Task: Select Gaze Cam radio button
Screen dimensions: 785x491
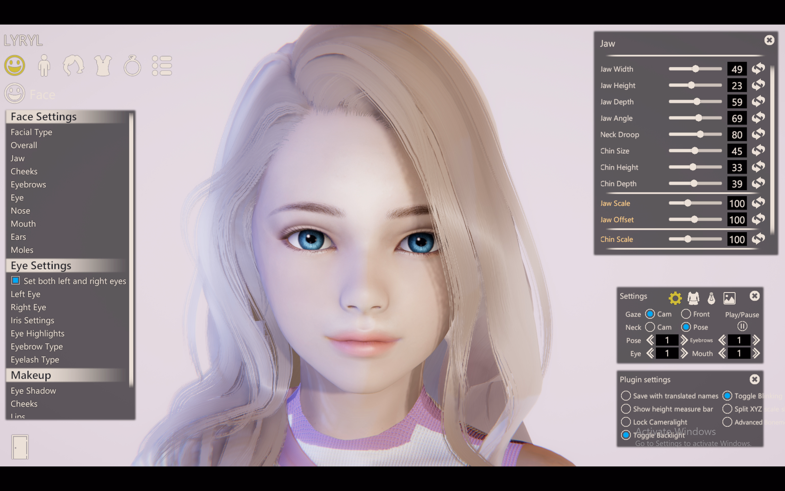Action: coord(650,314)
